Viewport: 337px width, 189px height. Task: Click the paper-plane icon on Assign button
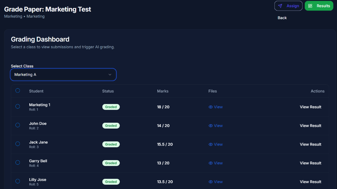[x=280, y=6]
